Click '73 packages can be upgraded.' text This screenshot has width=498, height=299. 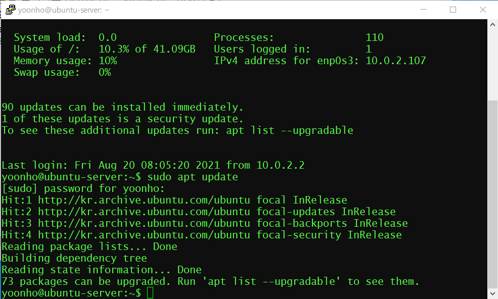pyautogui.click(x=86, y=281)
